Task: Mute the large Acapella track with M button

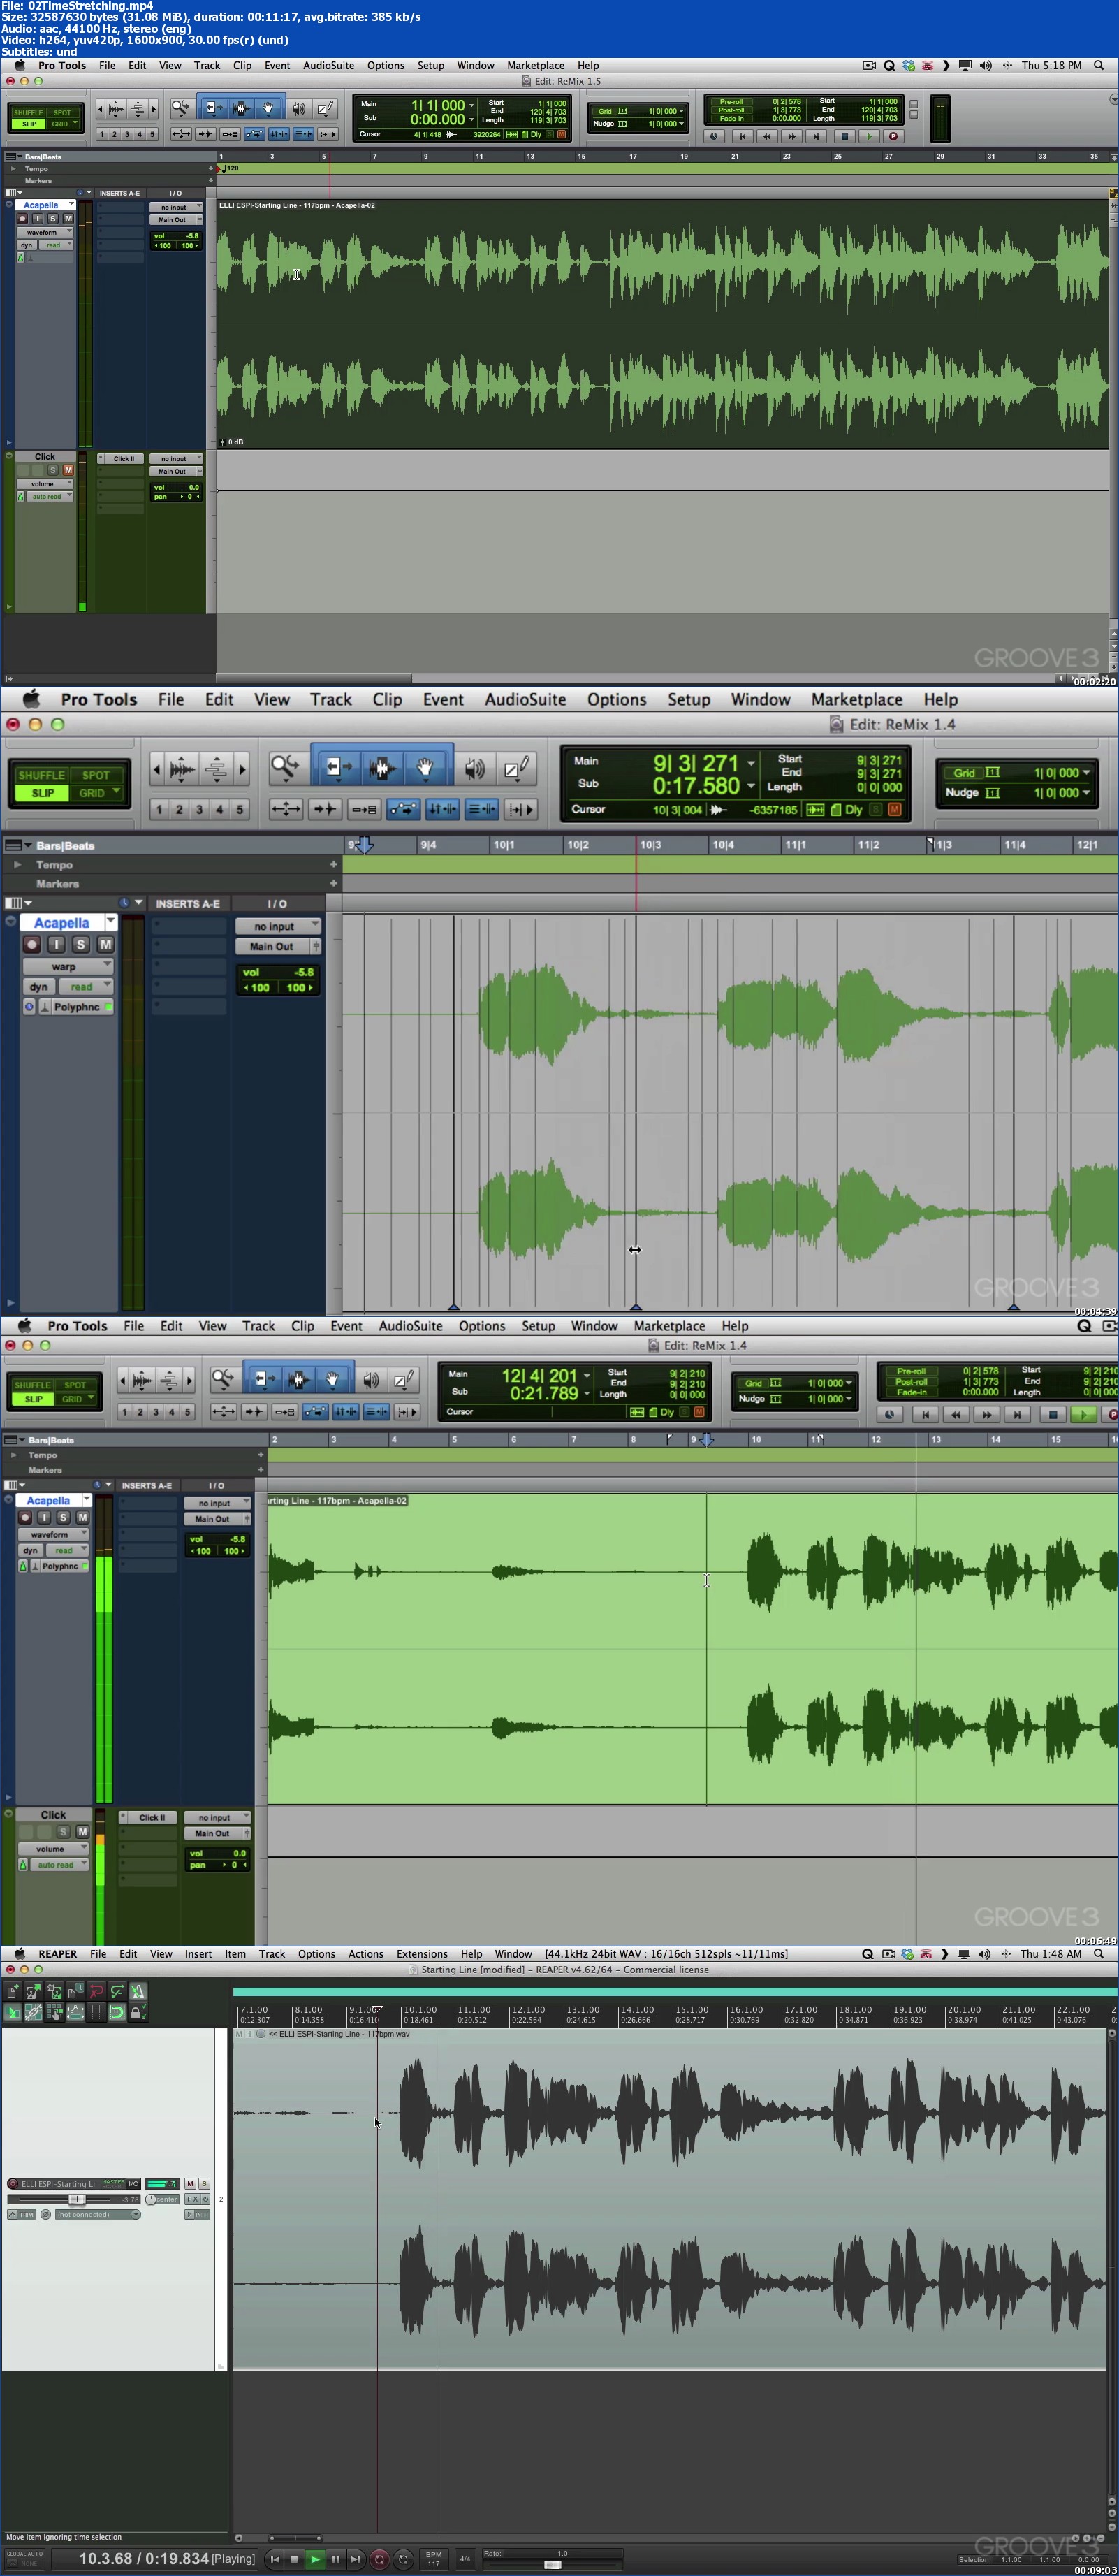Action: (x=105, y=944)
